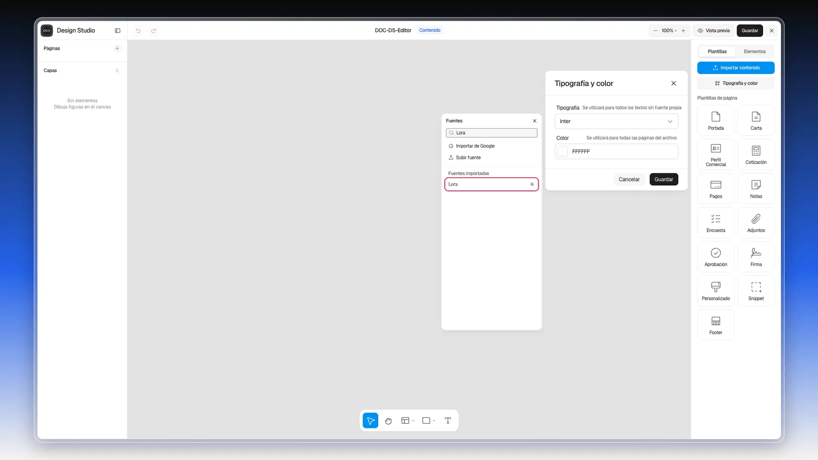Open the Inter typography dropdown
Screen dimensions: 818x460
click(616, 121)
